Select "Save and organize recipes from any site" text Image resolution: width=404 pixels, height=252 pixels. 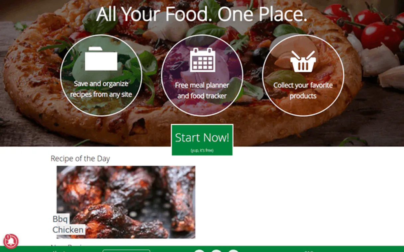(101, 89)
